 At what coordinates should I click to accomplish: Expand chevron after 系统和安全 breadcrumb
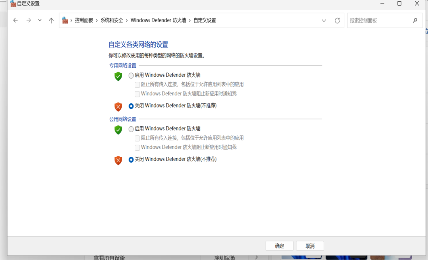(127, 21)
